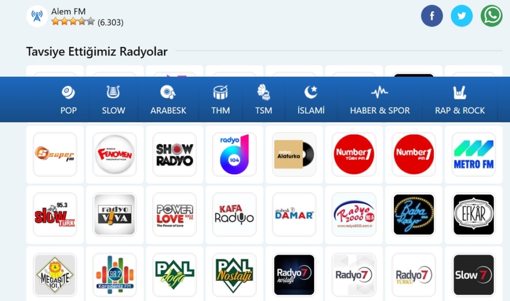The height and width of the screenshot is (301, 510).
Task: Click the Alem FM antenna icon
Action: click(x=37, y=16)
